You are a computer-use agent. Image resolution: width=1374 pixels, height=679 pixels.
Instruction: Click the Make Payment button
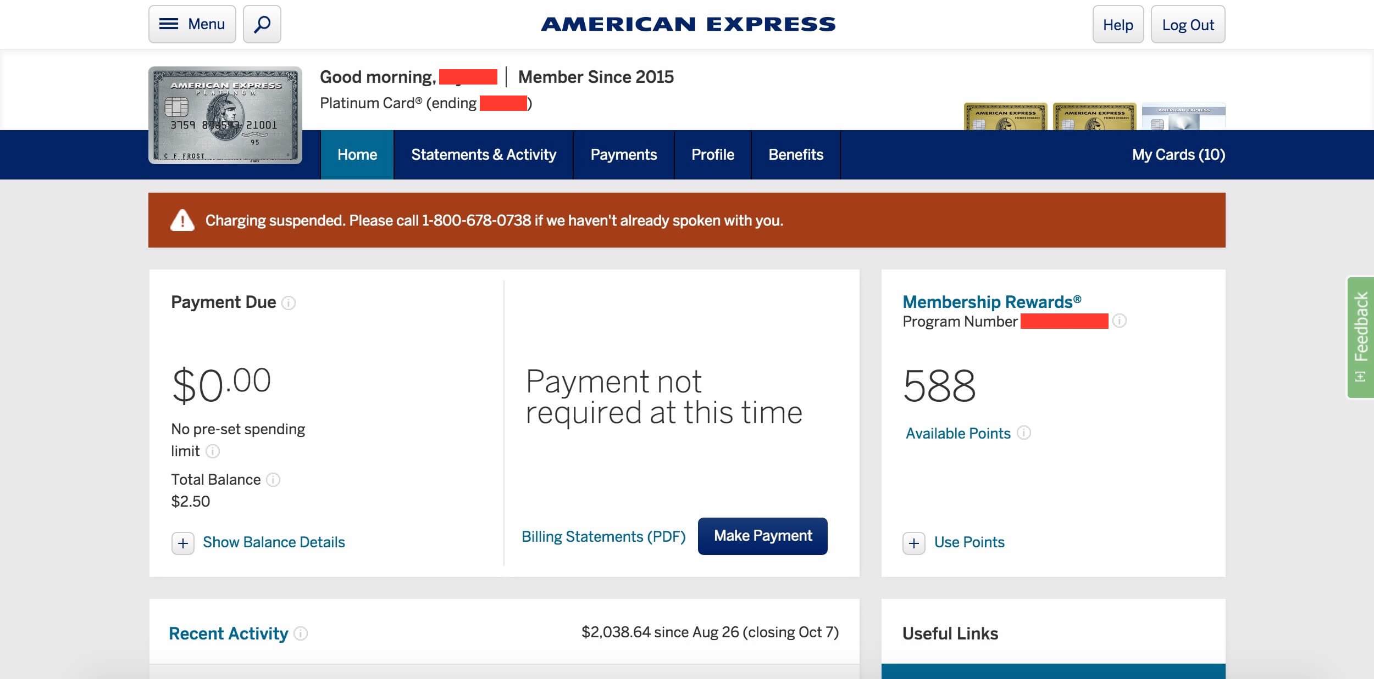pos(763,536)
